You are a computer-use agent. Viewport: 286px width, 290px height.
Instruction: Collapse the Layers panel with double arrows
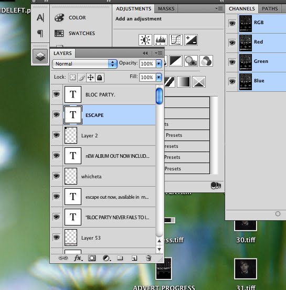pyautogui.click(x=145, y=53)
